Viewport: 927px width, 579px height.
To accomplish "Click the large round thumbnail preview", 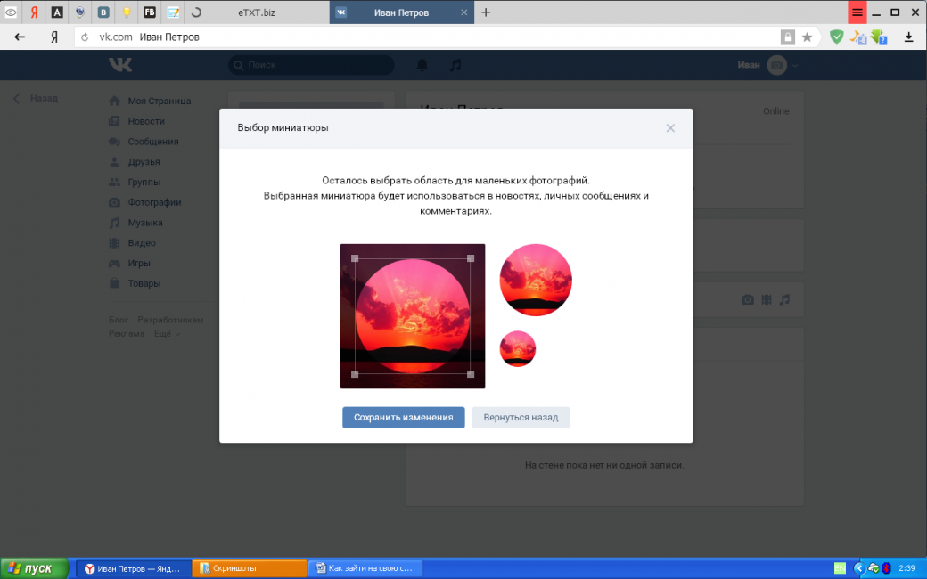I will click(x=536, y=280).
